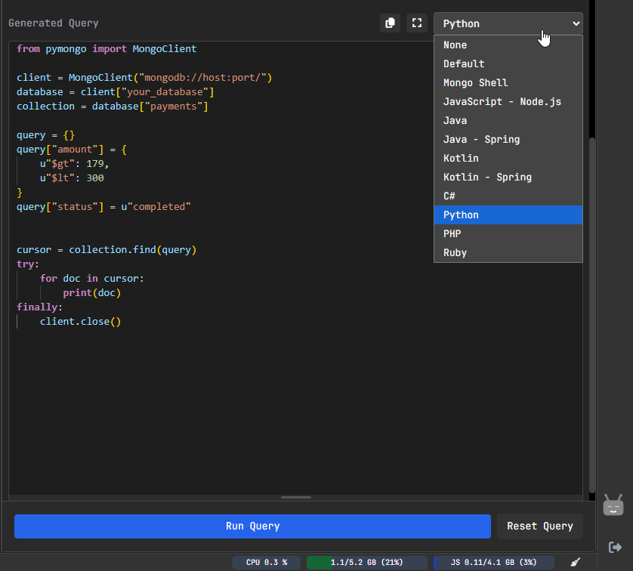
Task: Click the collection 'payments' code line
Action: tap(113, 106)
